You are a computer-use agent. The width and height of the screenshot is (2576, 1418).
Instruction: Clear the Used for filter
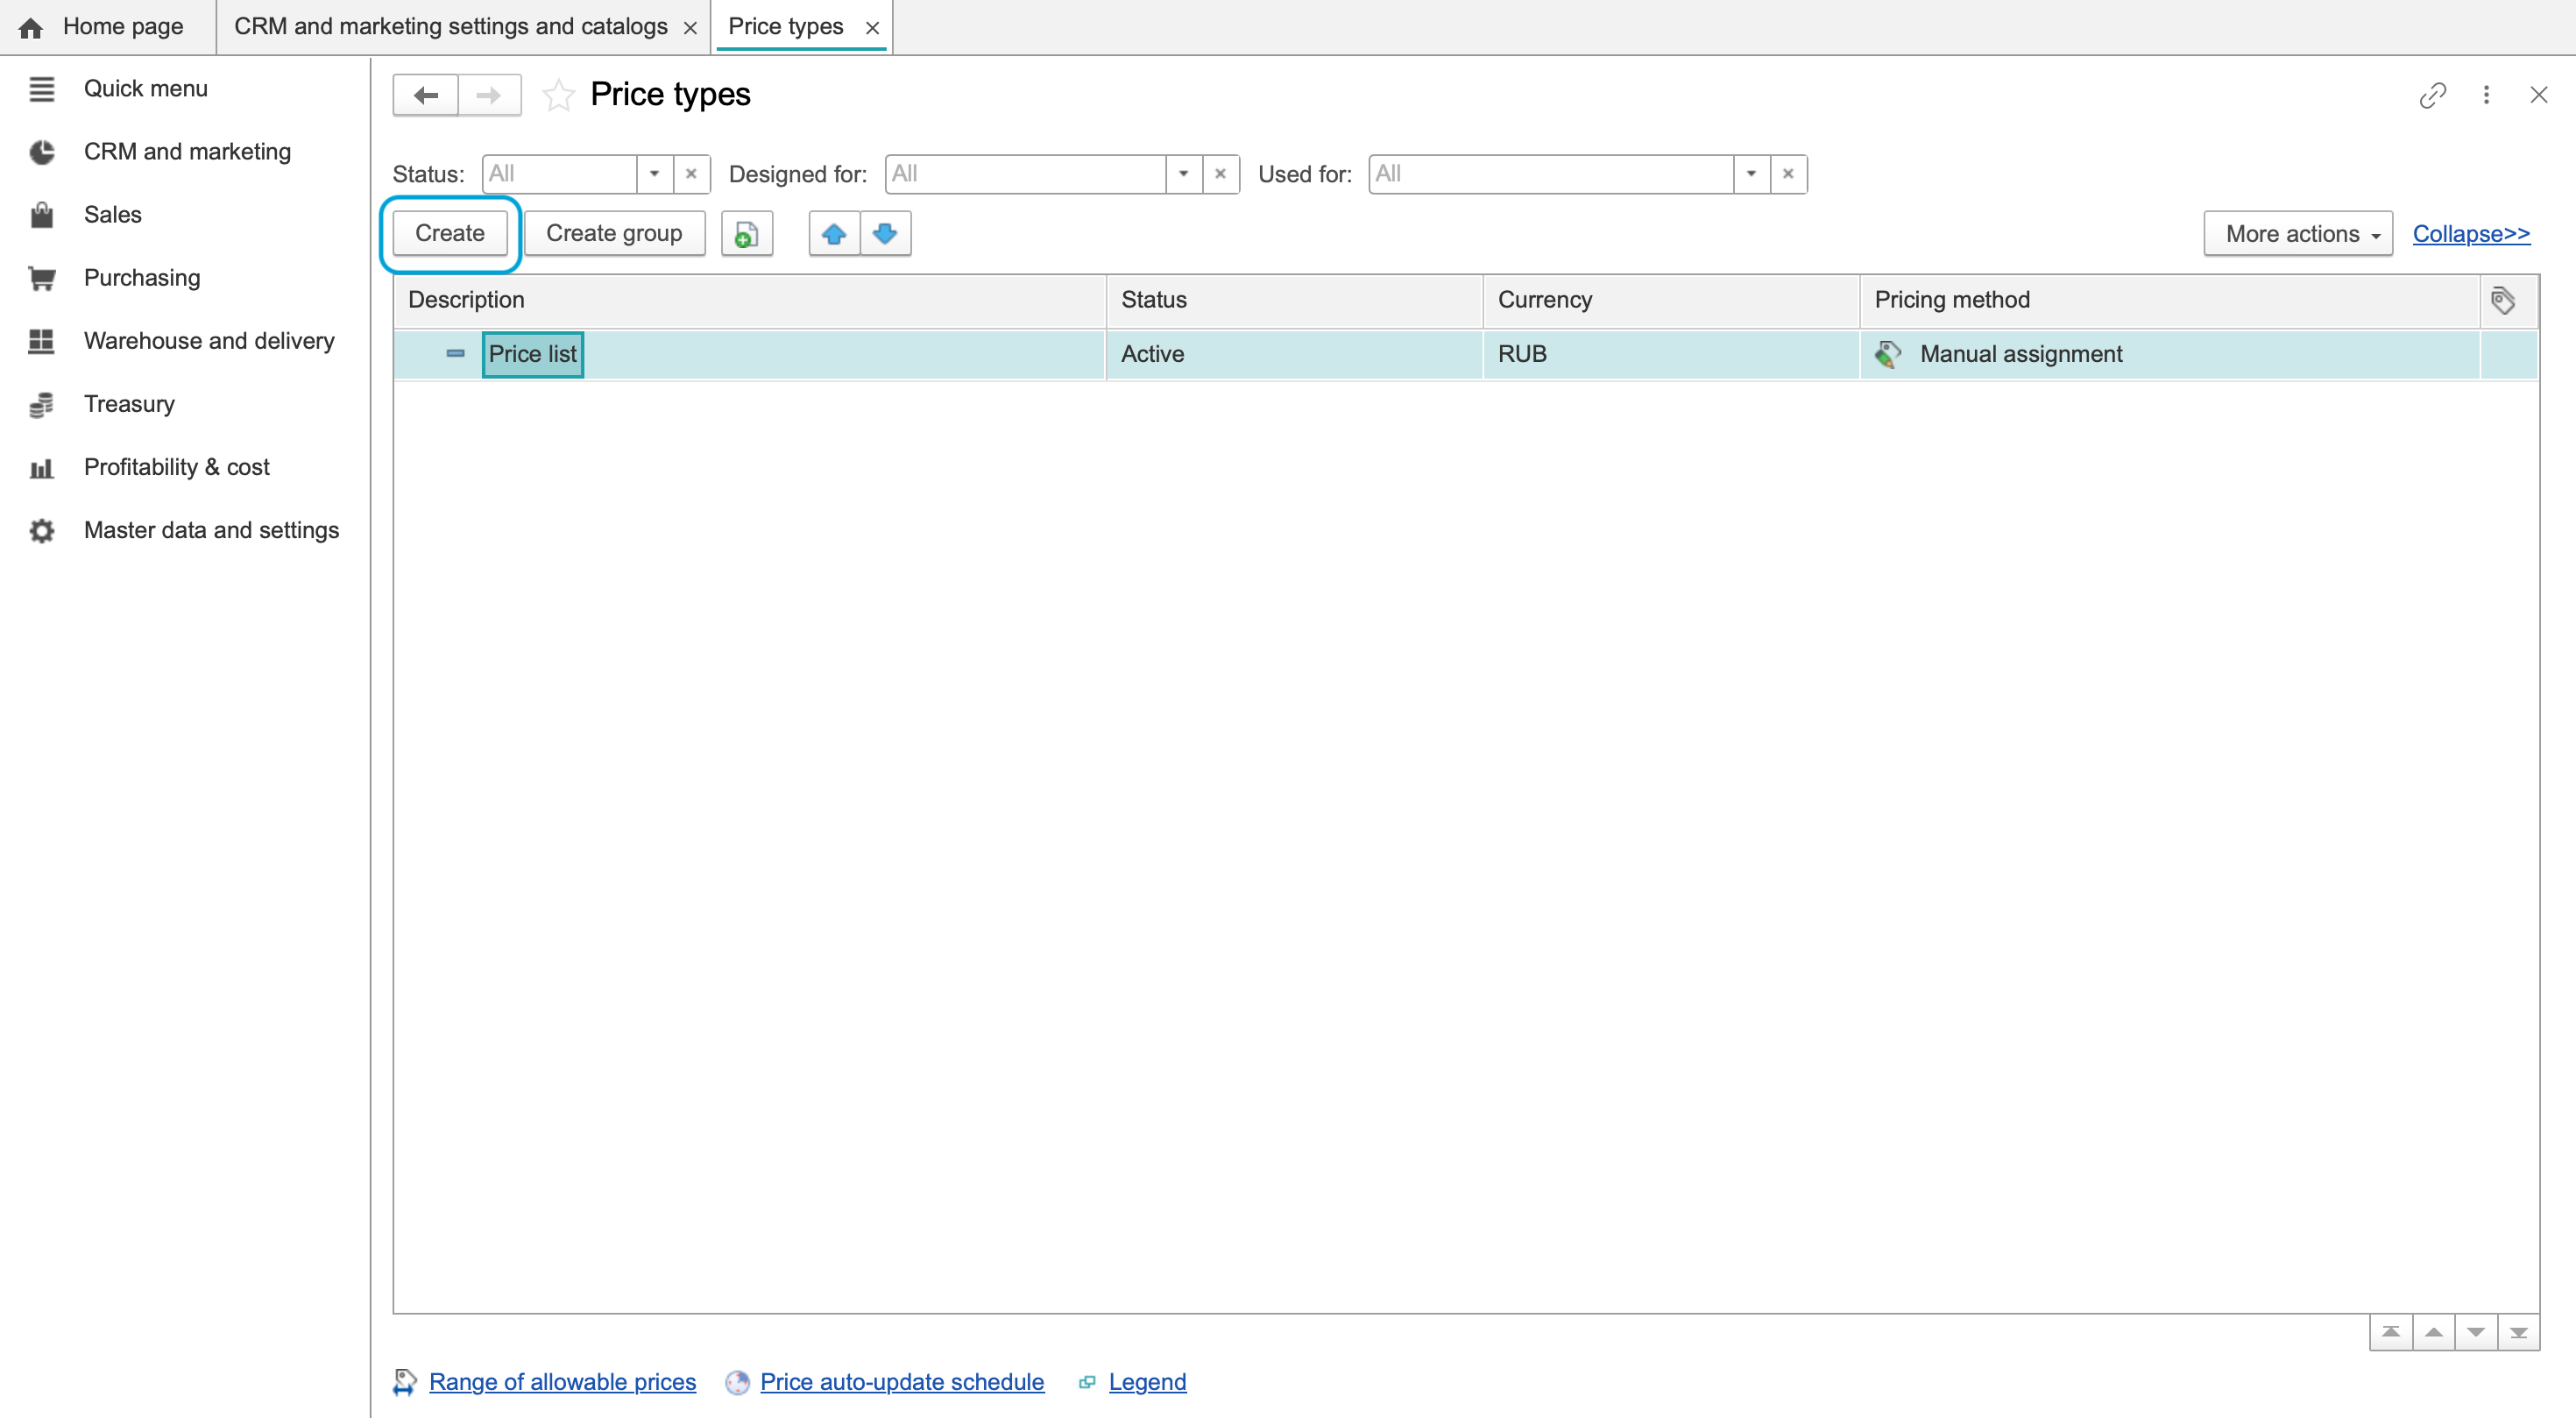pyautogui.click(x=1788, y=174)
